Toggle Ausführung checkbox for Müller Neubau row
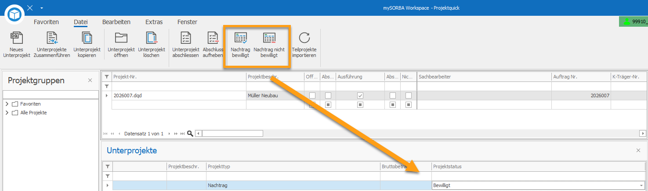Screen dimensions: 648x191 pyautogui.click(x=360, y=95)
